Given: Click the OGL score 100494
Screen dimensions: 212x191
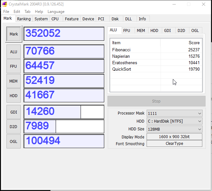Looking at the screenshot, I should [64, 141].
